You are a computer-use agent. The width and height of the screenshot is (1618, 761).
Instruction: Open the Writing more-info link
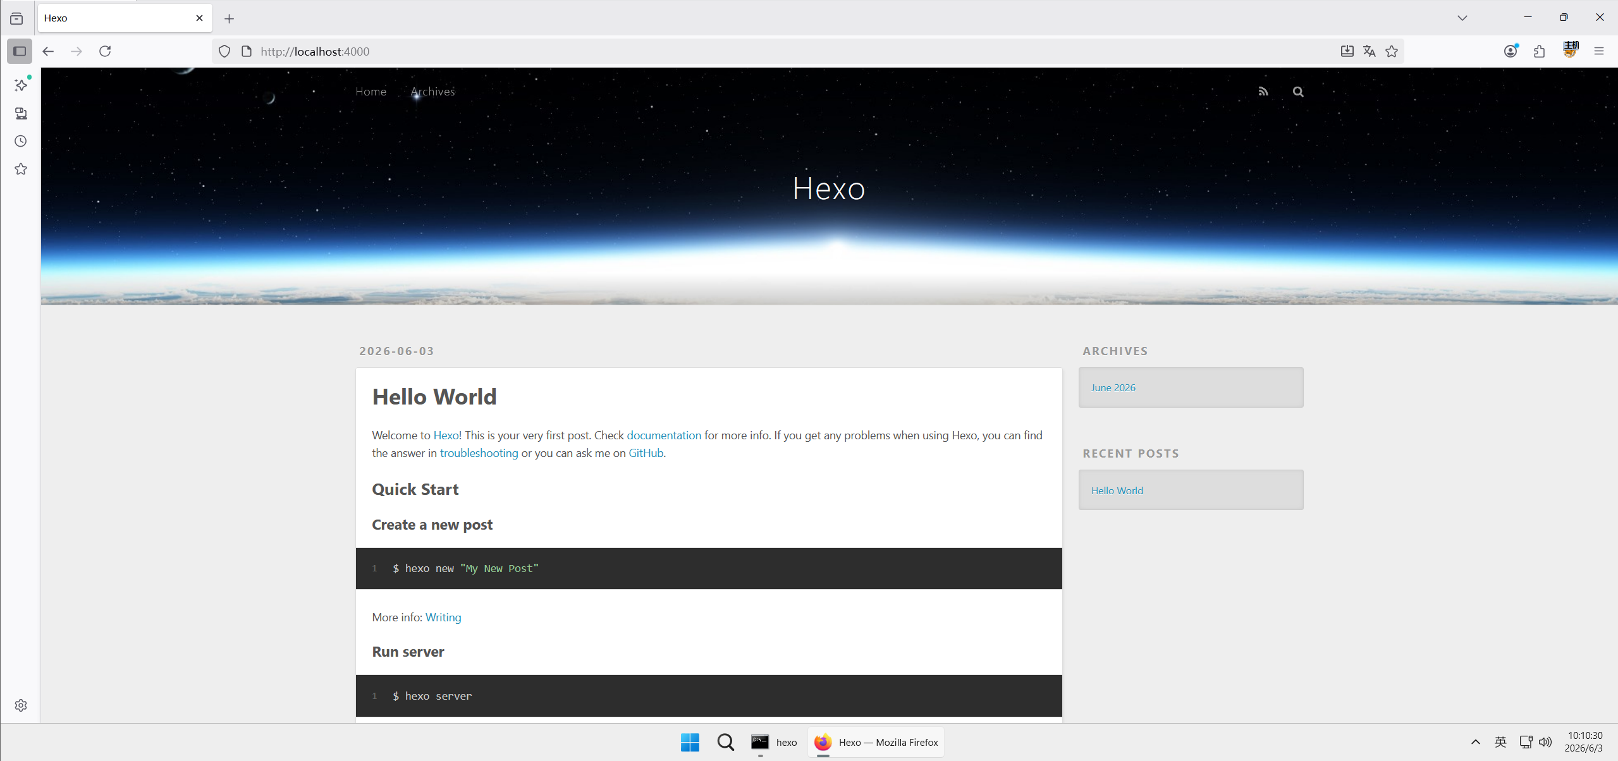(x=443, y=618)
